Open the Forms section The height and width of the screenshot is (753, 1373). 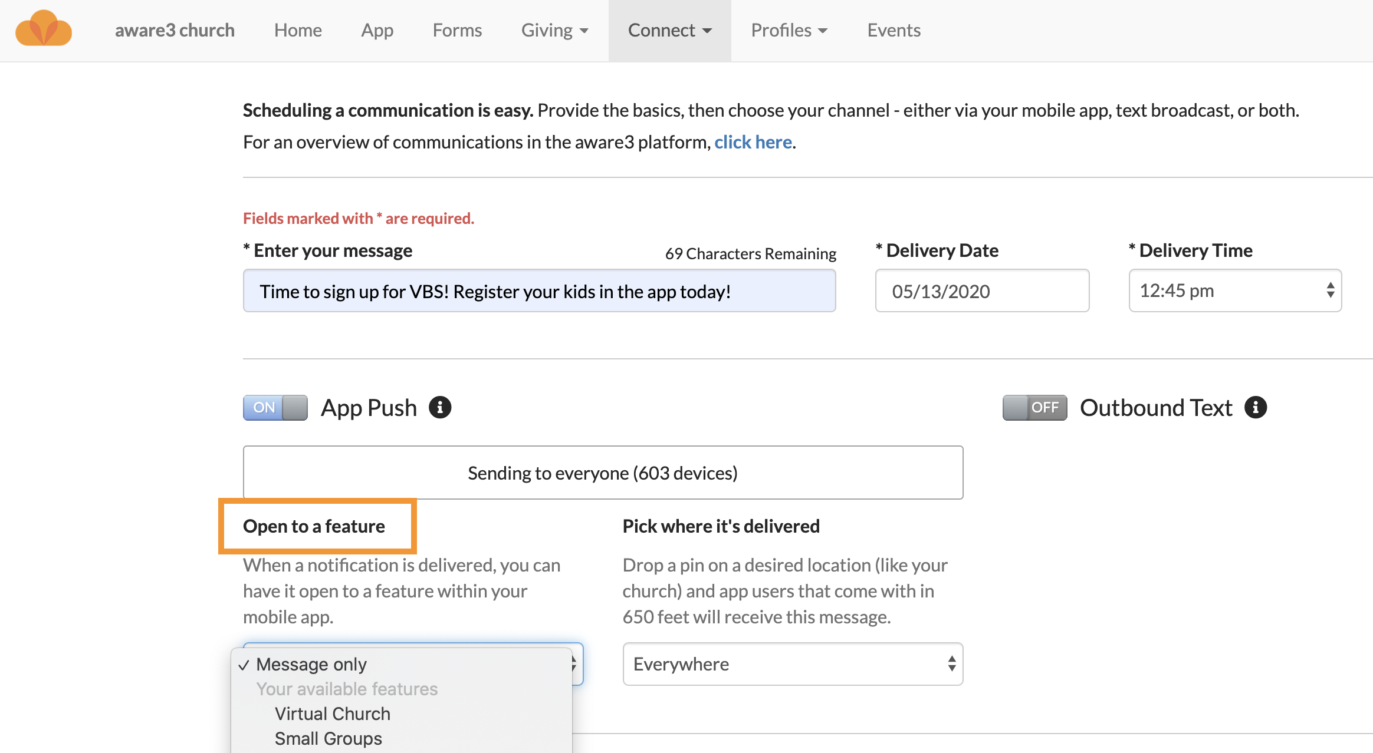457,30
